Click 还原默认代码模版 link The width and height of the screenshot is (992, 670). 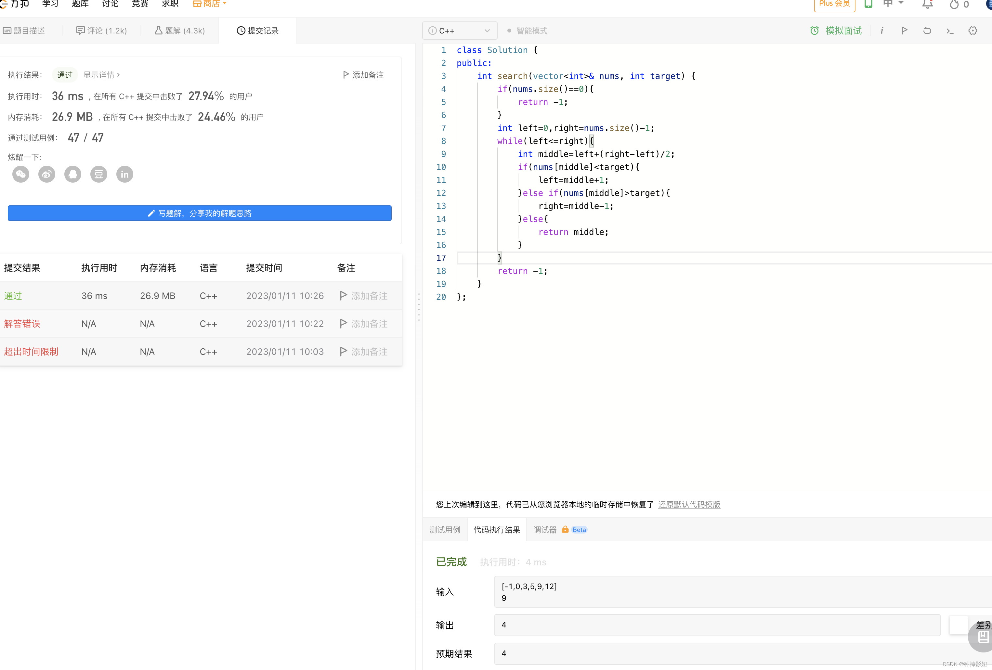689,504
